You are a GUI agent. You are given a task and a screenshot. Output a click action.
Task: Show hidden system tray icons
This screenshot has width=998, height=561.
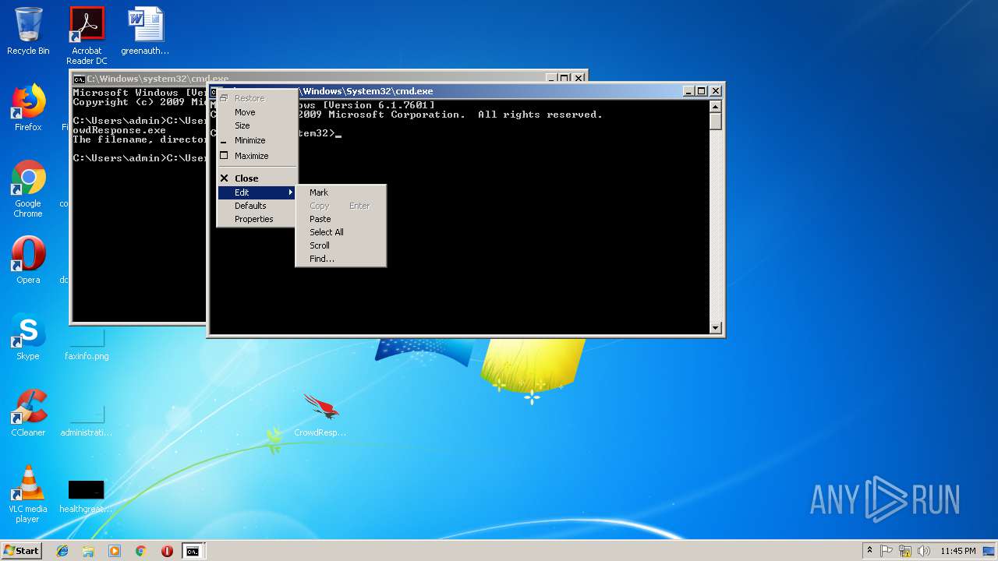click(869, 551)
